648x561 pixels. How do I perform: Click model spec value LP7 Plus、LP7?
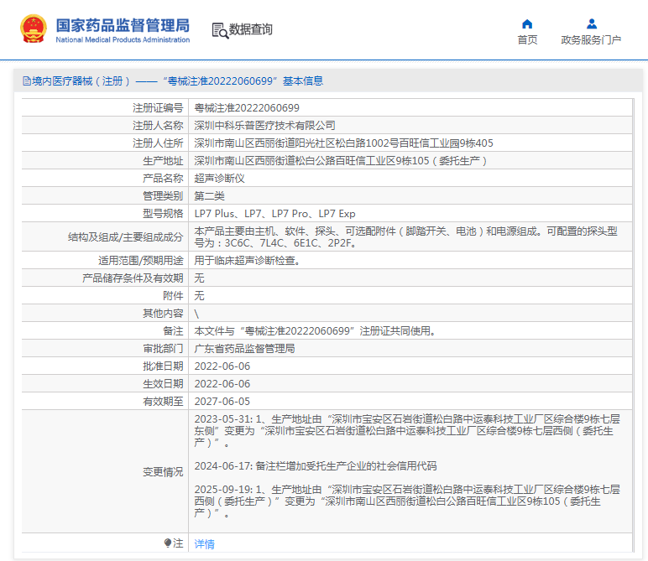pyautogui.click(x=274, y=214)
